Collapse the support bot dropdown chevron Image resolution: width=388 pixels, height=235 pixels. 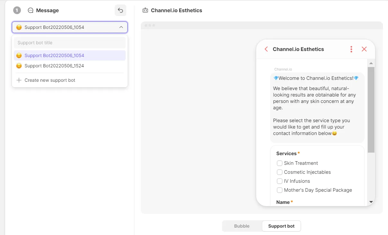(121, 27)
